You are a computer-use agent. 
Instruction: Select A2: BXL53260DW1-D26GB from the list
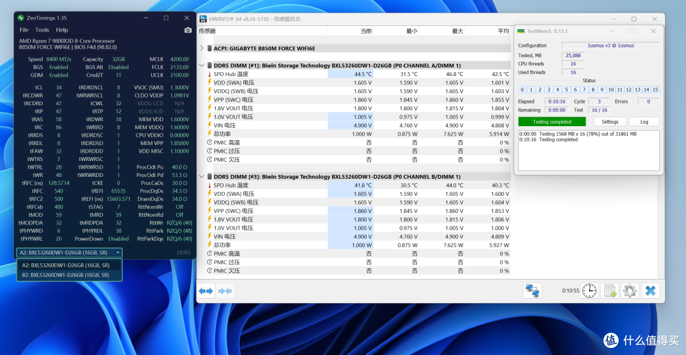pos(69,265)
